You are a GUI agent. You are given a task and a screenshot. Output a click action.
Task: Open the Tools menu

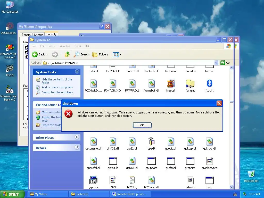tap(78, 46)
